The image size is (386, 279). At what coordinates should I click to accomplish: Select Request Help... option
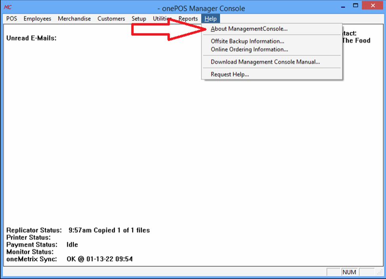click(272, 74)
